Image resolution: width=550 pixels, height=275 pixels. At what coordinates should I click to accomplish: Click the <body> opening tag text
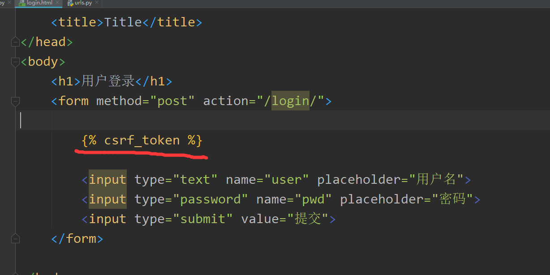(43, 62)
